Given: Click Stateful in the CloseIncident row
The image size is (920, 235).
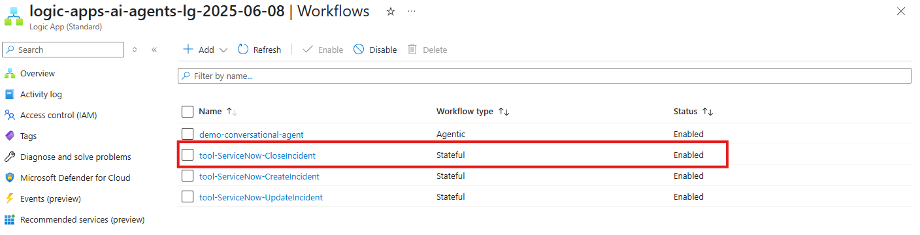Looking at the screenshot, I should tap(451, 155).
